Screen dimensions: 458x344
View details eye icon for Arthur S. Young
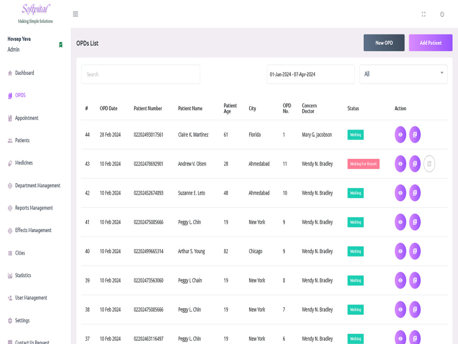[x=400, y=251]
